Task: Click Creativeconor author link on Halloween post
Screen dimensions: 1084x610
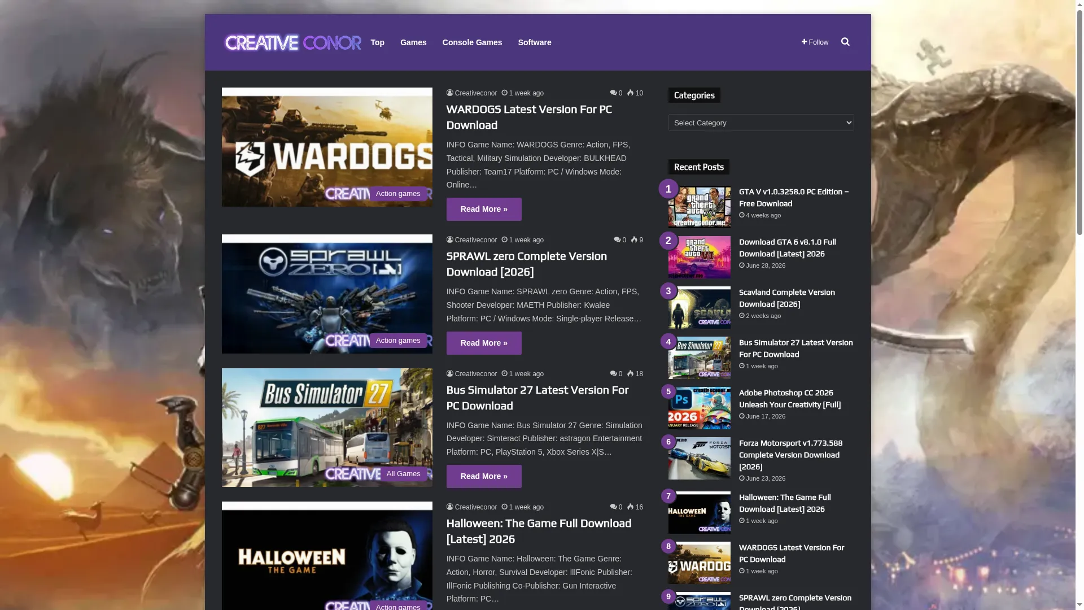Action: [472, 507]
